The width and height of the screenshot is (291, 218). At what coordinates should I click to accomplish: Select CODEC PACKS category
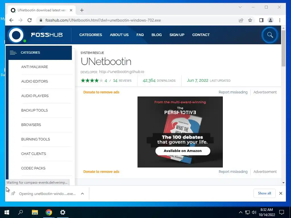[x=33, y=168]
